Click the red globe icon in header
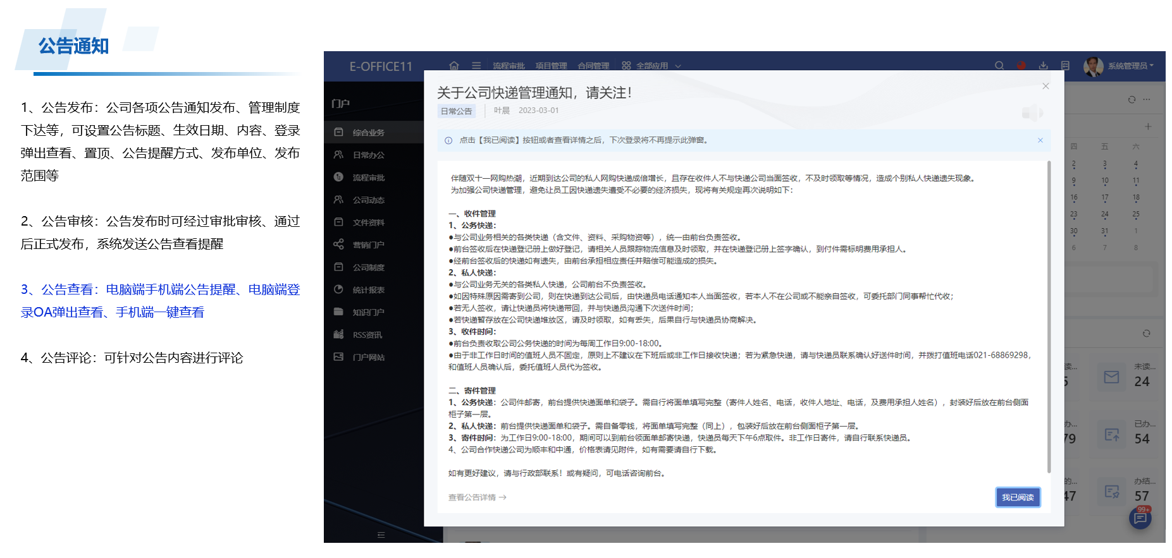This screenshot has height=558, width=1172. [1021, 66]
